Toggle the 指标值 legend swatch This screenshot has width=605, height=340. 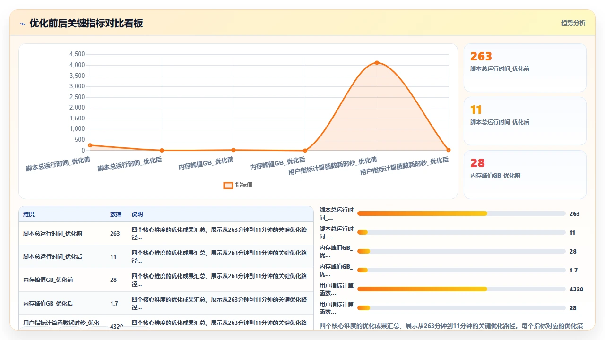pyautogui.click(x=228, y=185)
